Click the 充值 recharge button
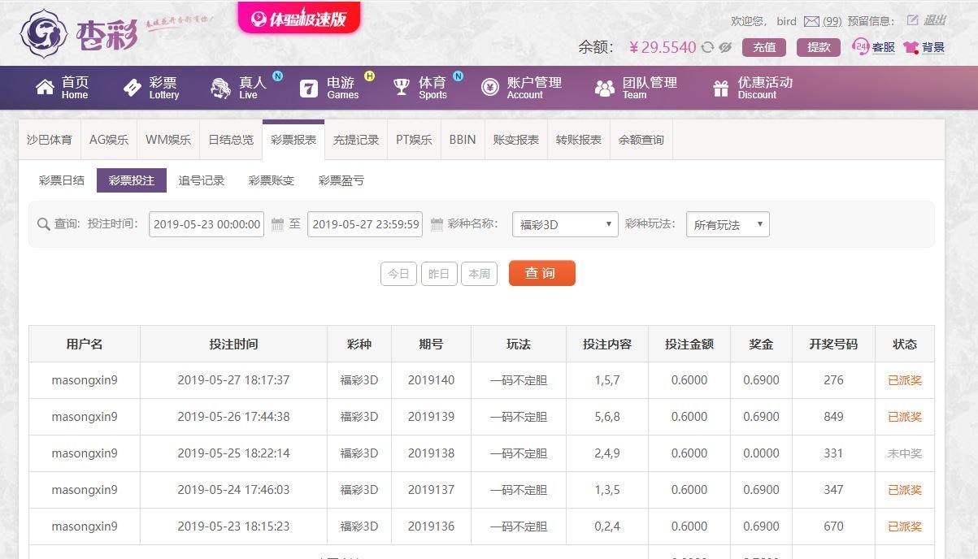This screenshot has height=559, width=978. pyautogui.click(x=764, y=47)
